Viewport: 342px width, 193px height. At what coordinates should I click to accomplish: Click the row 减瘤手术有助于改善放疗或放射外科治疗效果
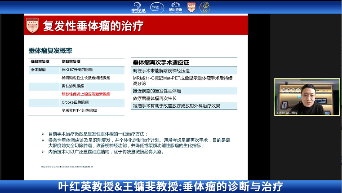pyautogui.click(x=184, y=106)
